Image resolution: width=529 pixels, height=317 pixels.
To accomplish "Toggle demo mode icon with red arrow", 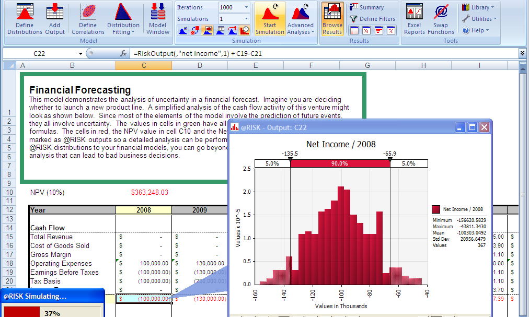I will click(x=232, y=30).
